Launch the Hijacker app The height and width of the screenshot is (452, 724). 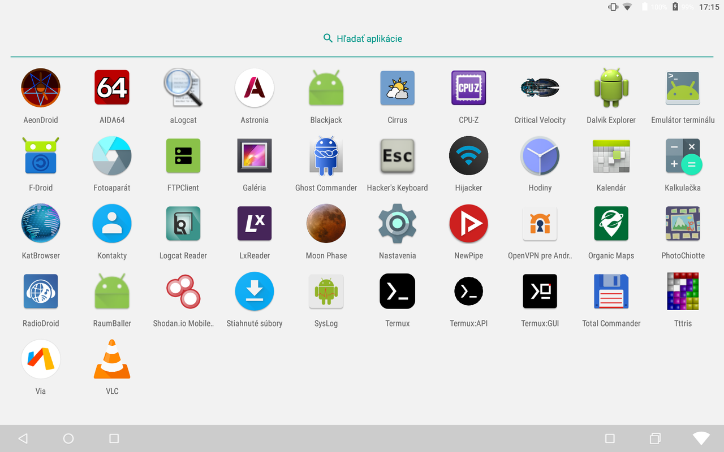tap(469, 156)
